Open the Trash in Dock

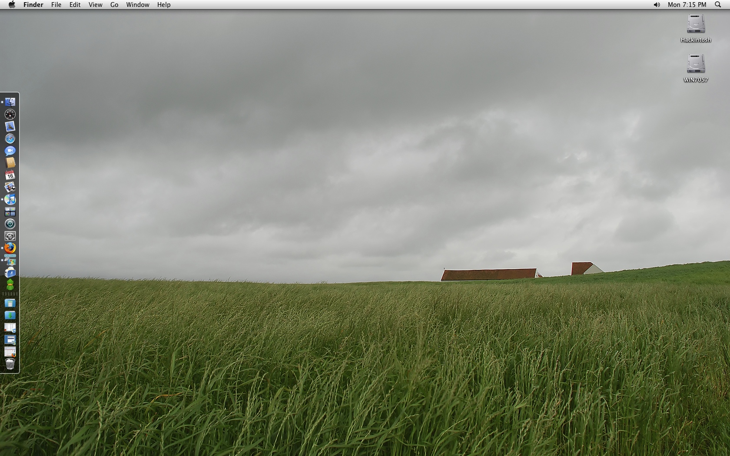[10, 364]
